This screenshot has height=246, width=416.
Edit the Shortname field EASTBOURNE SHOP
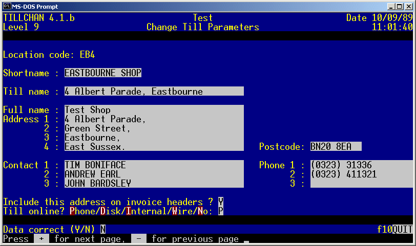[x=102, y=73]
